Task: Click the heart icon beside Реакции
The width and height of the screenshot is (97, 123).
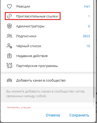Action: [x=9, y=7]
